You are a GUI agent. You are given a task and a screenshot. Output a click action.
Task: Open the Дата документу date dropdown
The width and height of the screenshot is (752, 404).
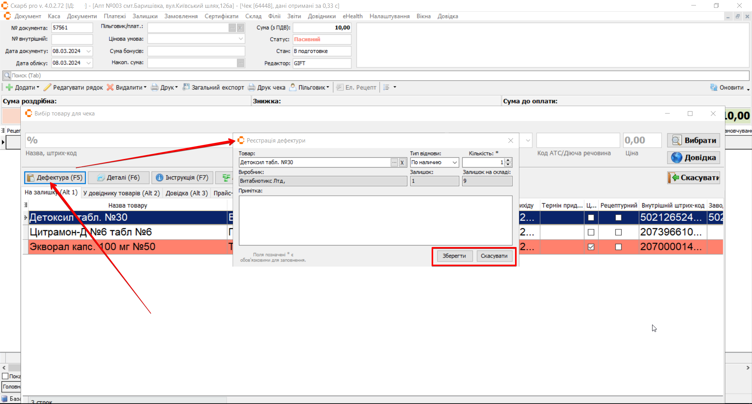89,51
